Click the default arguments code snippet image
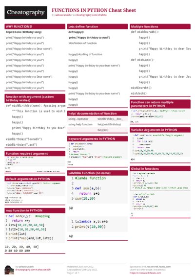 coord(35,188)
